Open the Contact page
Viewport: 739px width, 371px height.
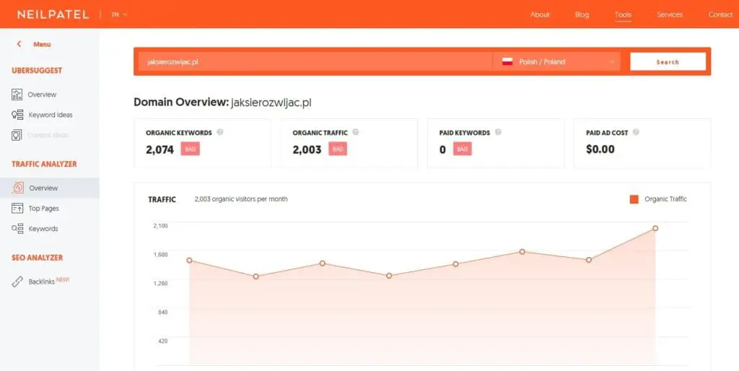720,14
